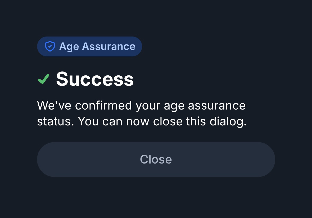Viewport: 312px width, 218px height.
Task: Click the shield icon in the Age Assurance pill
Action: (50, 46)
